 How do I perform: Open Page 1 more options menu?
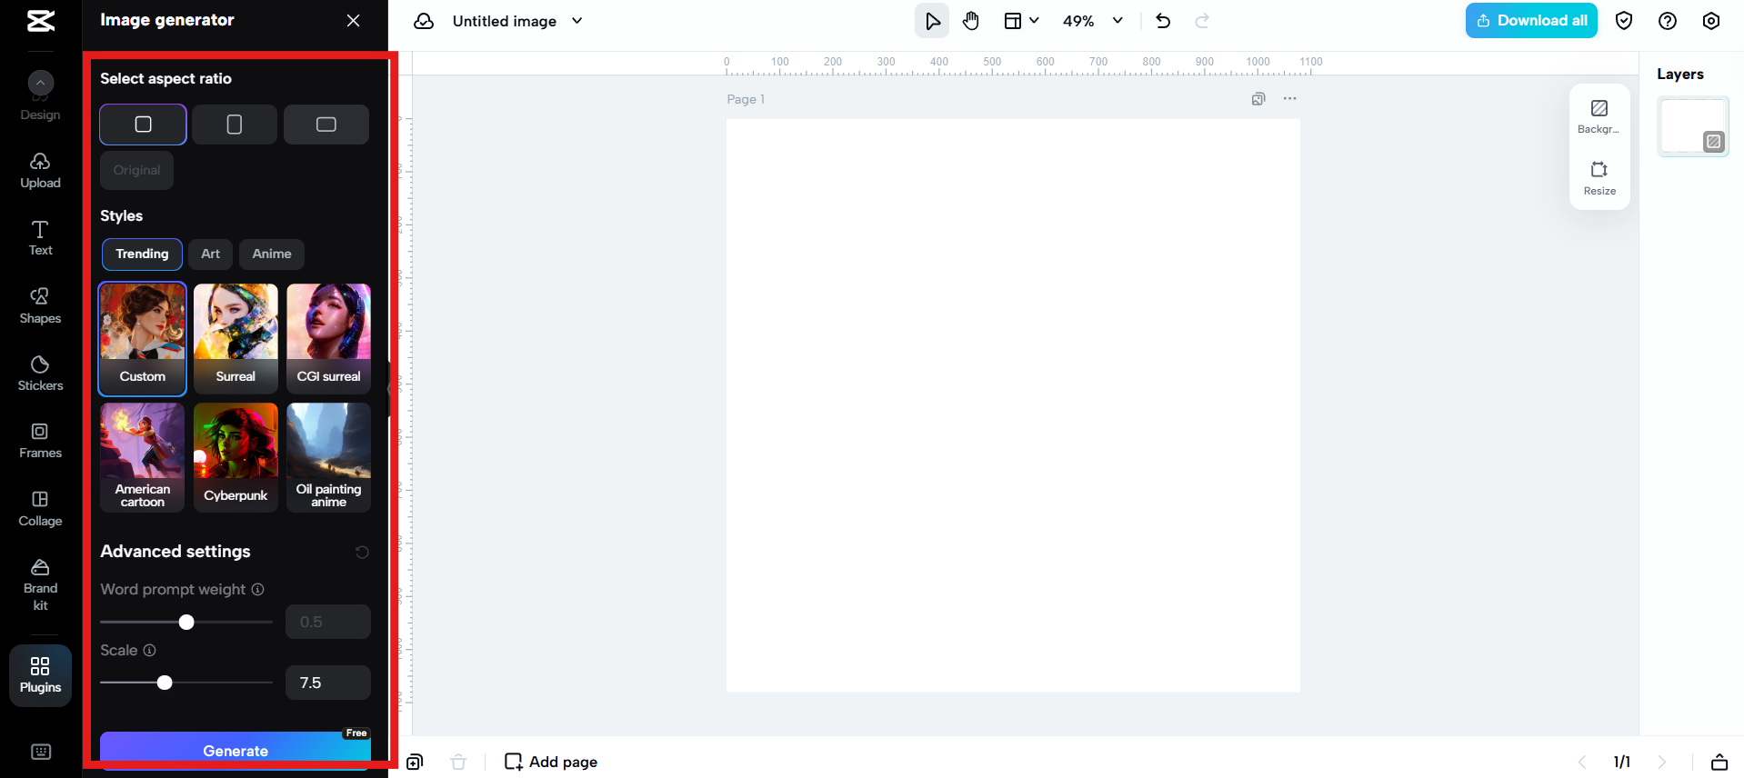(x=1290, y=98)
